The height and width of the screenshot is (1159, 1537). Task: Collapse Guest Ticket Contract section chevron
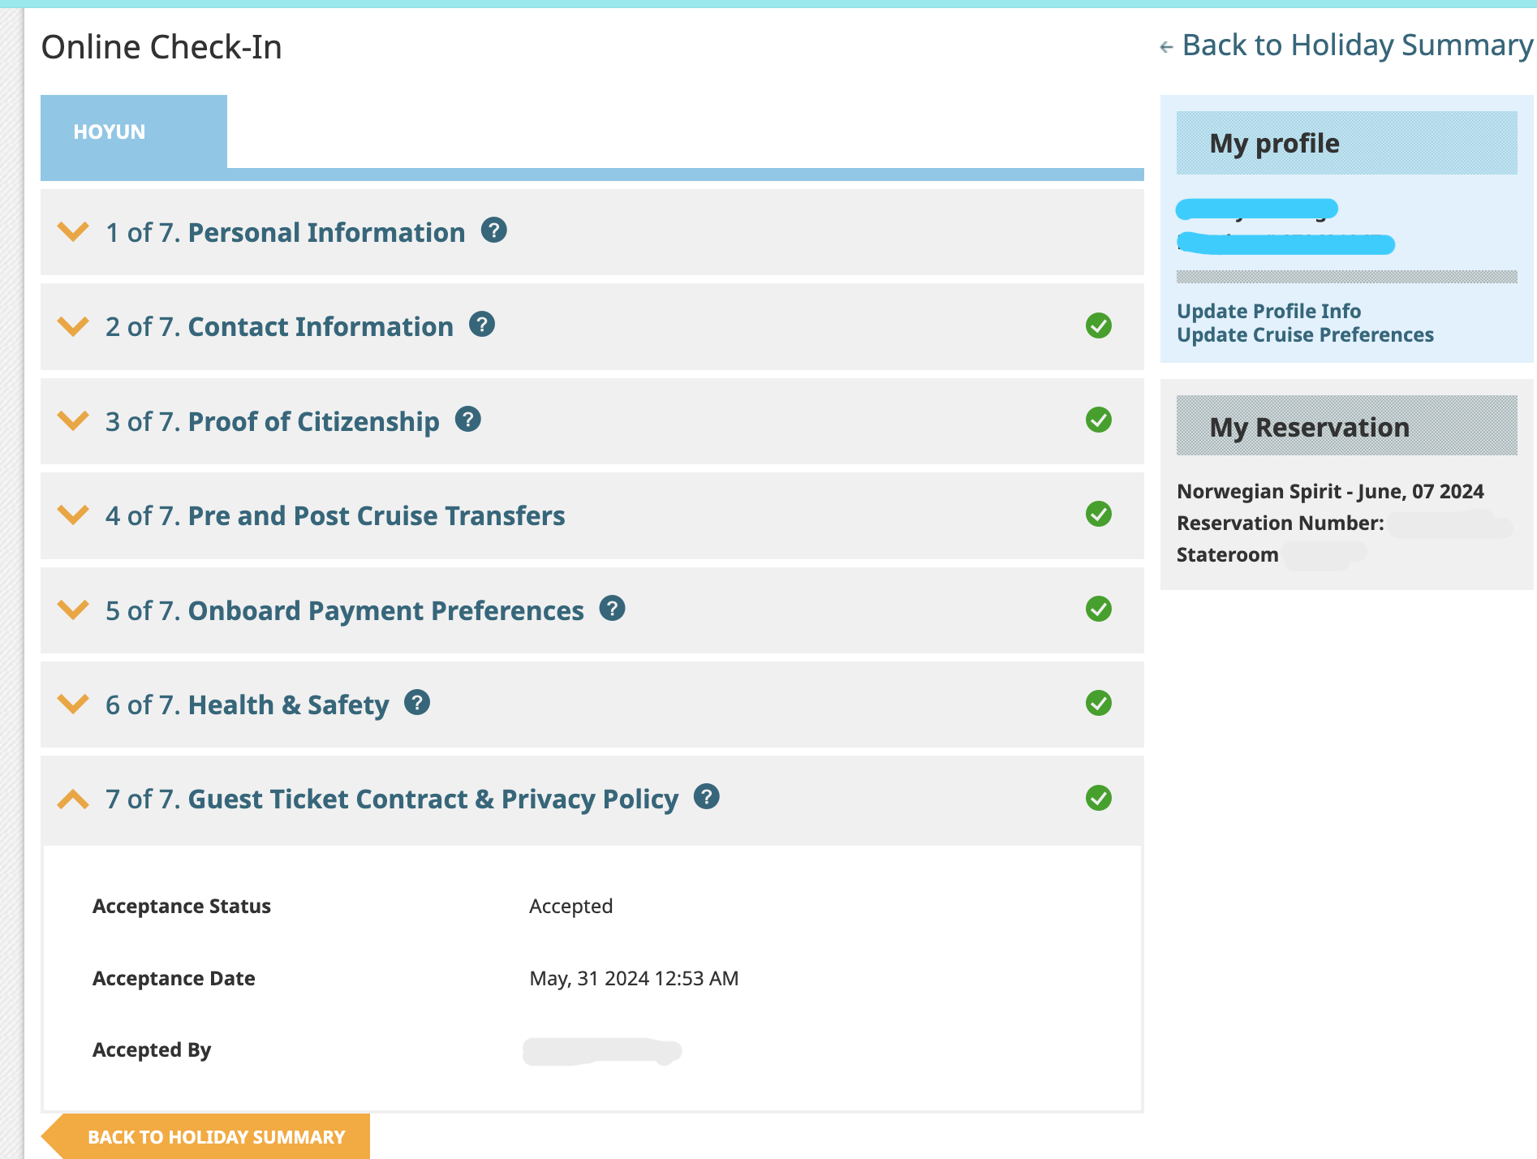pos(73,799)
